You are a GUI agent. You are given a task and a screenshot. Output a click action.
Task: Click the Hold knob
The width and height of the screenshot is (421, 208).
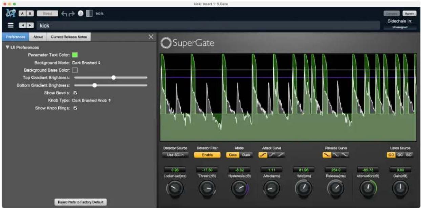(303, 188)
